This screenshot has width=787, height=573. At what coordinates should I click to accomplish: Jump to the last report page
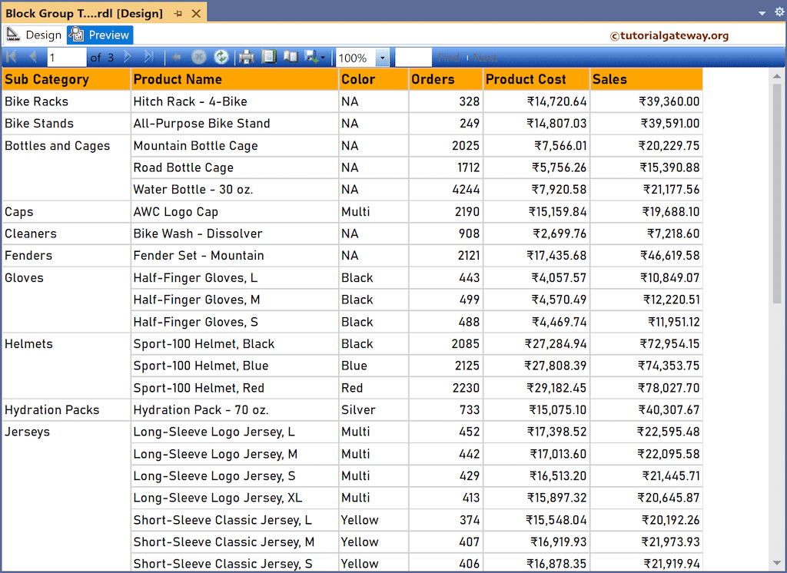148,57
